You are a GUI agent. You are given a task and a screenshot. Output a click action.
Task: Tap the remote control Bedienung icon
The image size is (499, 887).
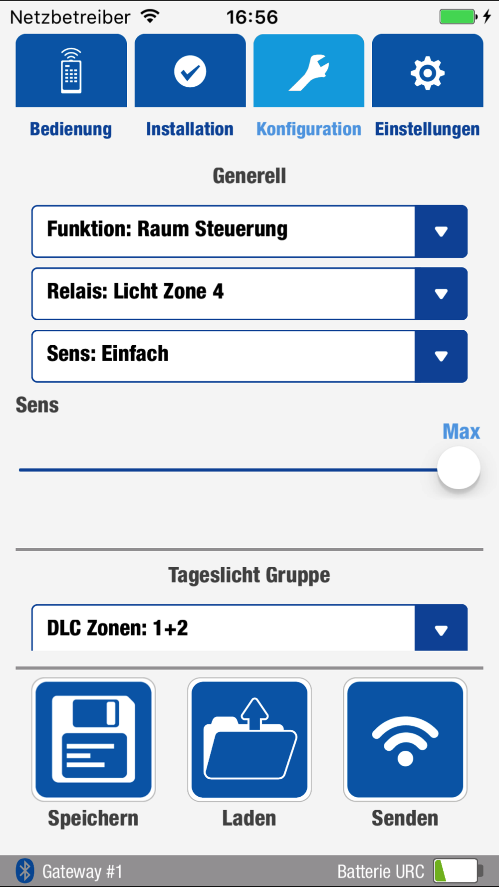[x=71, y=70]
